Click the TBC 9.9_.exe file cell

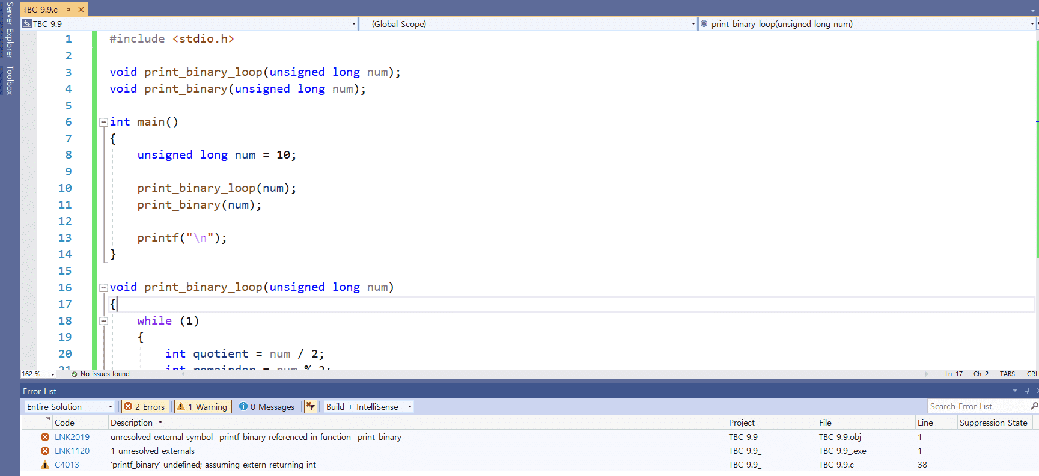(x=842, y=451)
